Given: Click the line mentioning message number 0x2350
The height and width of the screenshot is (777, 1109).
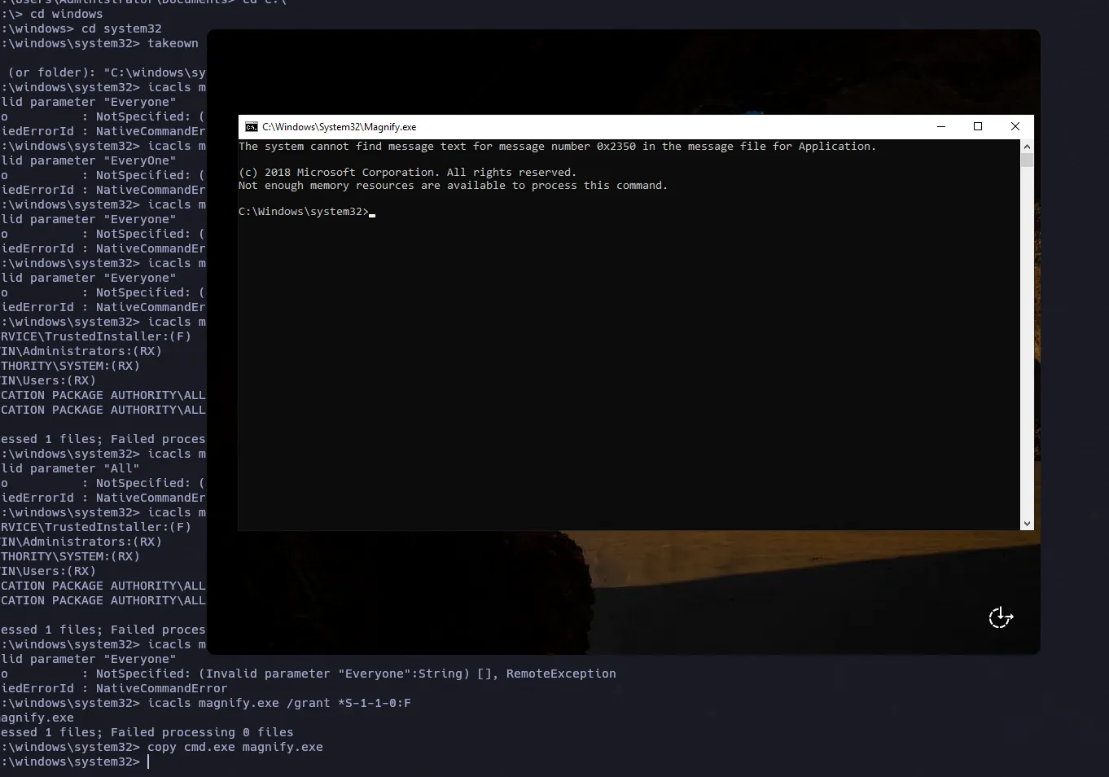Looking at the screenshot, I should tap(557, 147).
